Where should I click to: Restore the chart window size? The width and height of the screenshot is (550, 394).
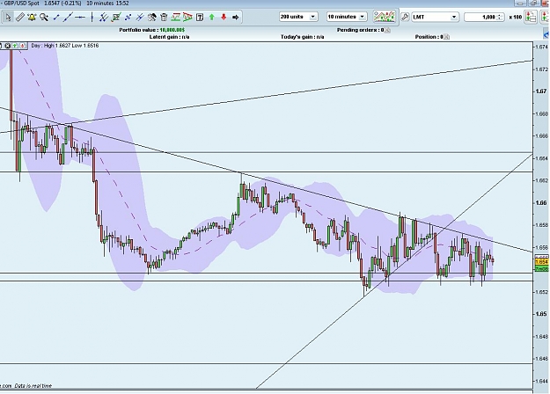[533, 4]
